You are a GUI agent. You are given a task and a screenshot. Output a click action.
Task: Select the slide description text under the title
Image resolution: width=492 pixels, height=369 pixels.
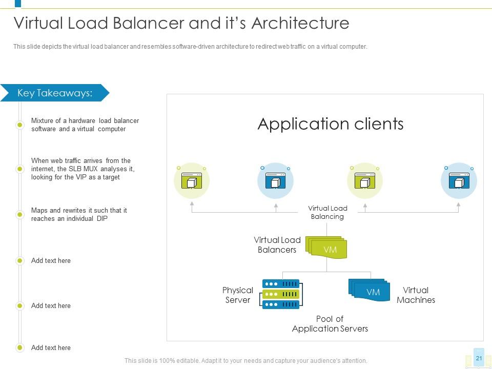(x=190, y=47)
